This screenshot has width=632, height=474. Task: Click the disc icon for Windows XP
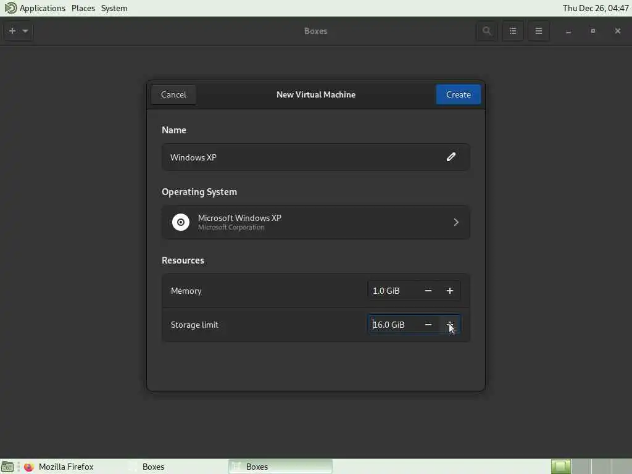[181, 222]
